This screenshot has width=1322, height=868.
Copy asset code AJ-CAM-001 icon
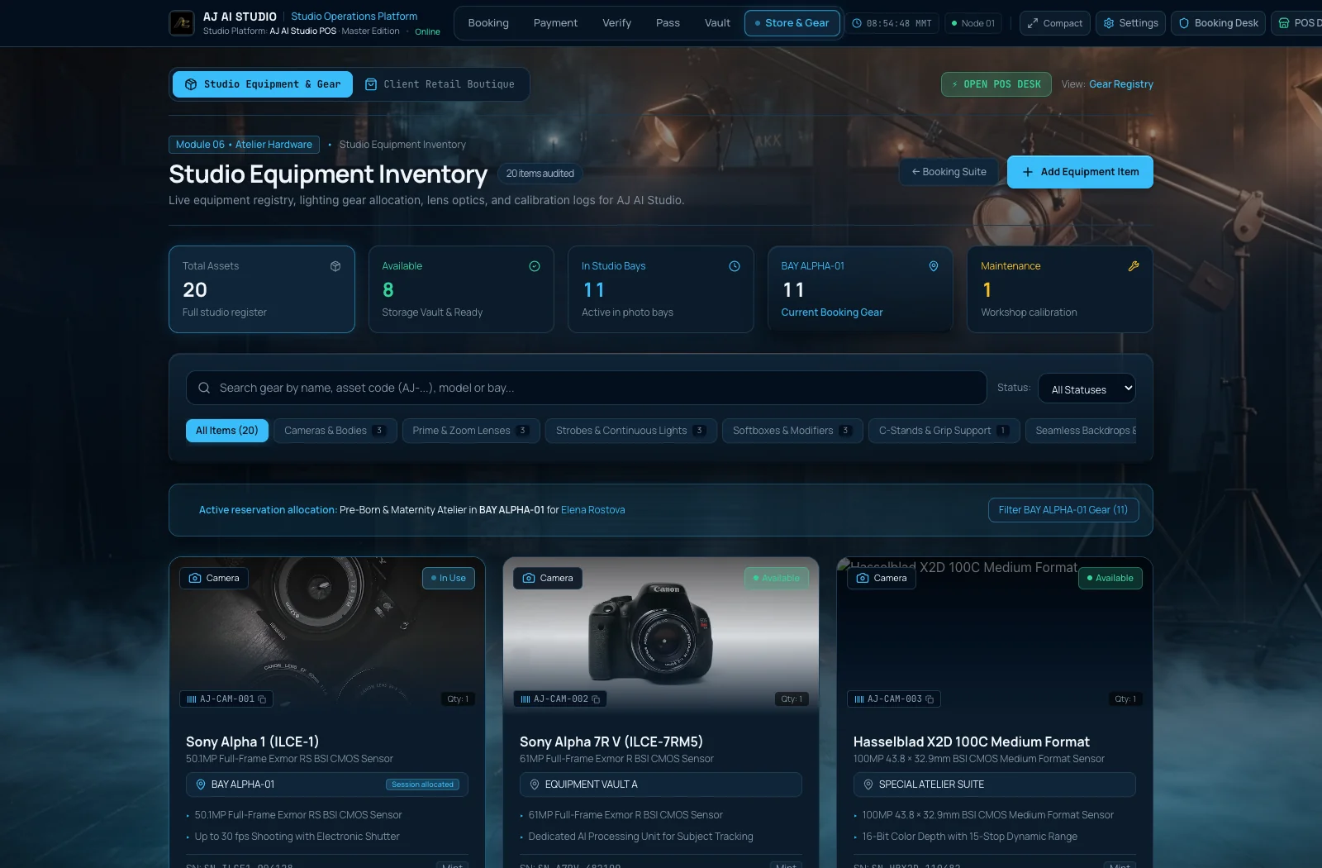263,699
